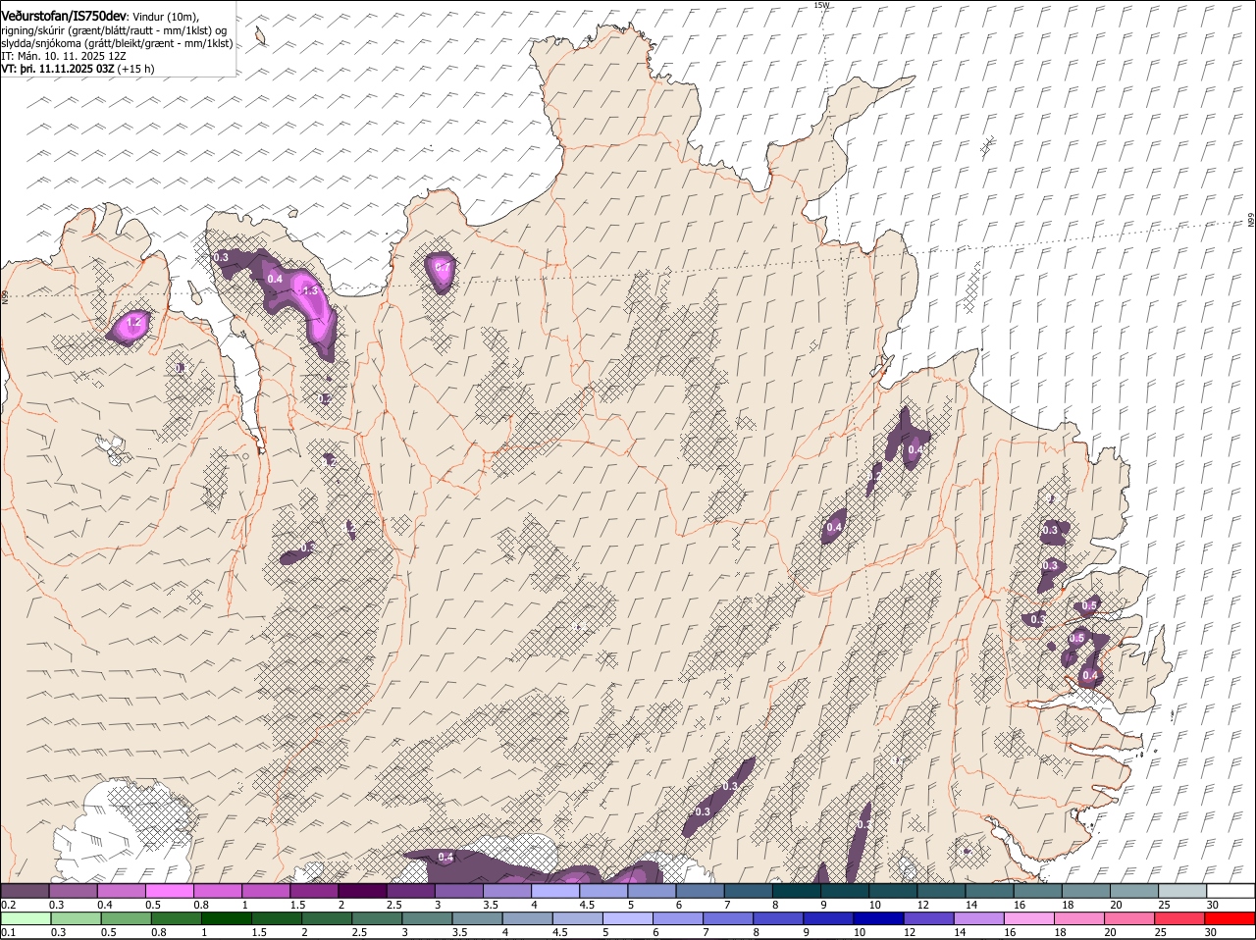The width and height of the screenshot is (1256, 940).
Task: Click the deep blue swatch at 10 in the lower legend
Action: click(x=879, y=918)
